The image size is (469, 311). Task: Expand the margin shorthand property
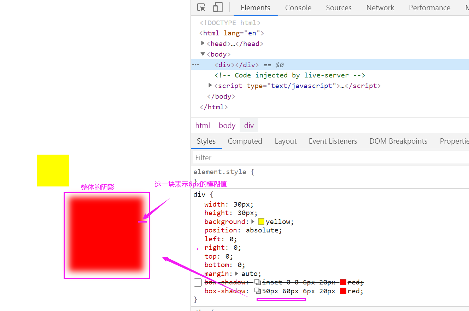point(237,273)
